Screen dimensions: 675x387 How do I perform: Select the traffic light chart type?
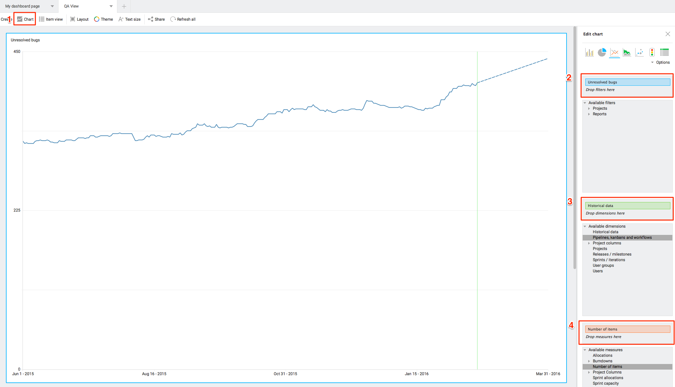tap(652, 53)
